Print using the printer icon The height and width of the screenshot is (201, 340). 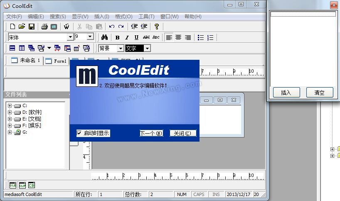(44, 27)
